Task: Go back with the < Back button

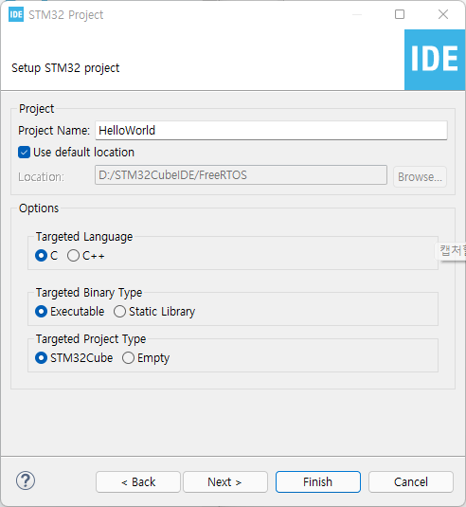Action: 138,481
